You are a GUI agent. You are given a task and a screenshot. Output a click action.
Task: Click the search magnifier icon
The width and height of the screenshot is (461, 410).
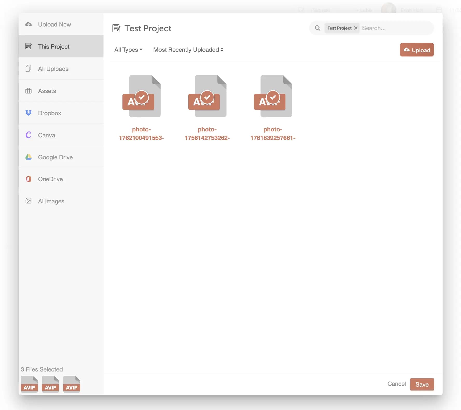coord(318,28)
